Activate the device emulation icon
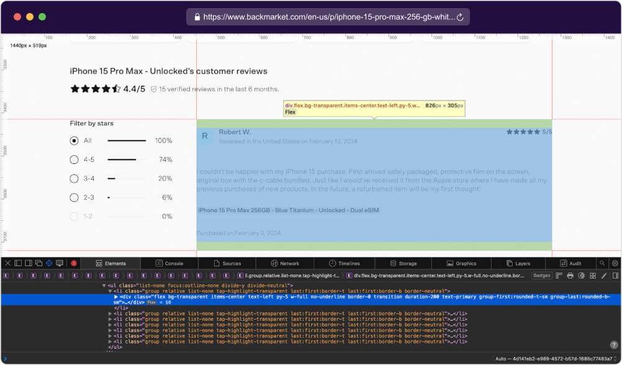Screen dimensions: 622x365 coord(60,263)
